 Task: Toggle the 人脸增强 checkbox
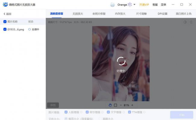[x=66, y=112]
